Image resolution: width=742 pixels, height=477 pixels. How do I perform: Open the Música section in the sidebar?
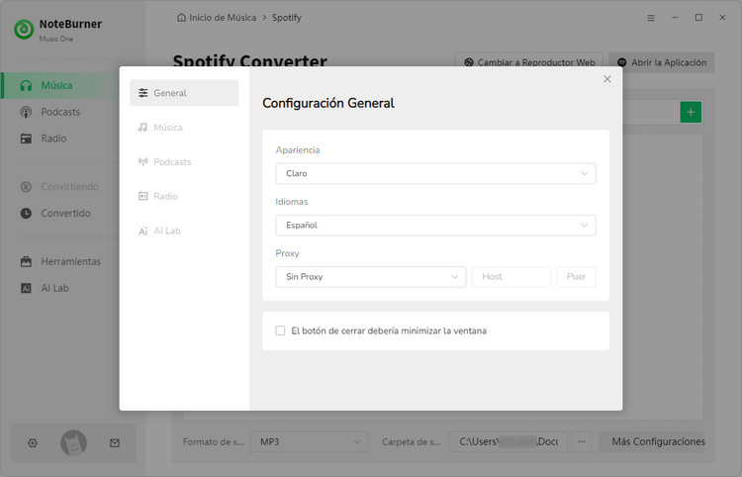(60, 85)
